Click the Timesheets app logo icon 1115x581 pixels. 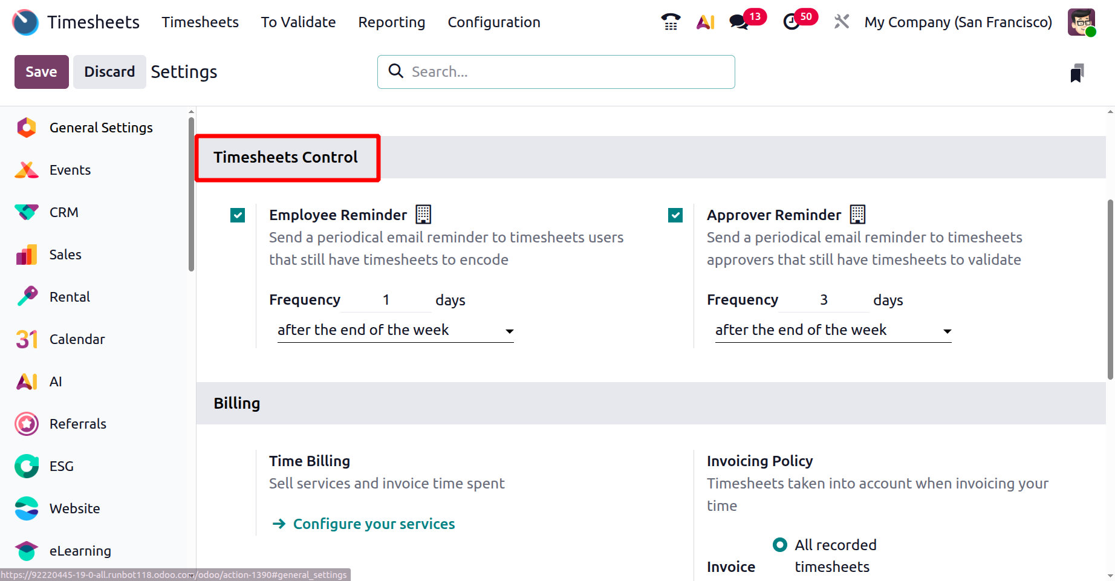pos(25,22)
